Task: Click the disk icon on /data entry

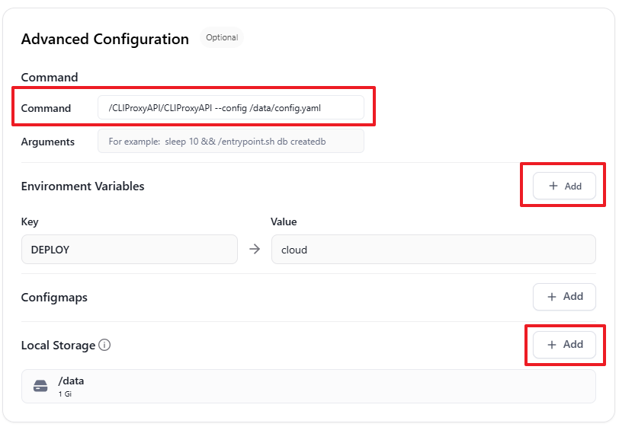Action: click(x=40, y=387)
